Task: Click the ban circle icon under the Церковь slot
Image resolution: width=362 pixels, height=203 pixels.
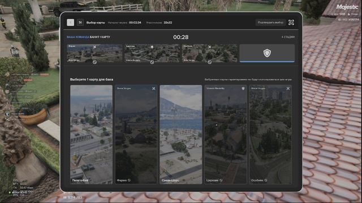Action: click(152, 62)
